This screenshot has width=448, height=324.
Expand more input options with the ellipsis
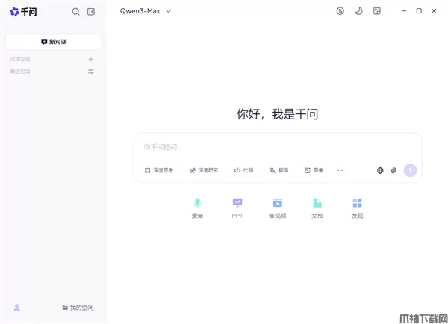(x=340, y=170)
